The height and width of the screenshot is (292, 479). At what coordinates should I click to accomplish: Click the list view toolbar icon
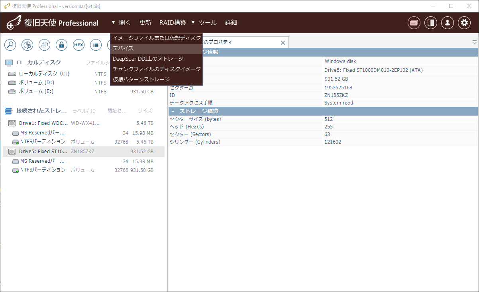(96, 45)
